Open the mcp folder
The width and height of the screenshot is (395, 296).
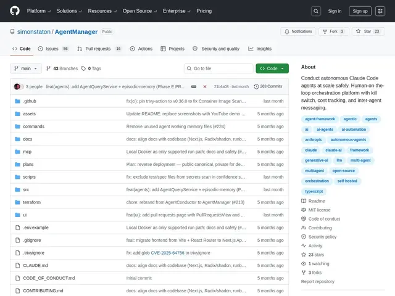coord(27,152)
